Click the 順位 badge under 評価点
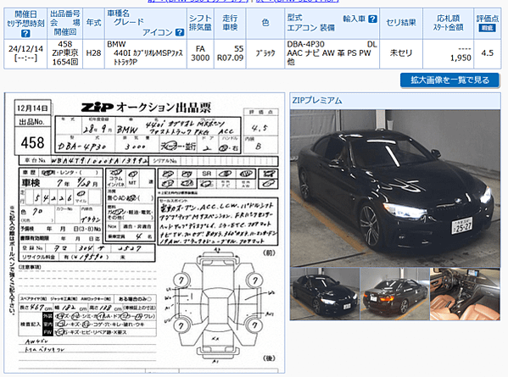This screenshot has width=508, height=377. tap(488, 28)
